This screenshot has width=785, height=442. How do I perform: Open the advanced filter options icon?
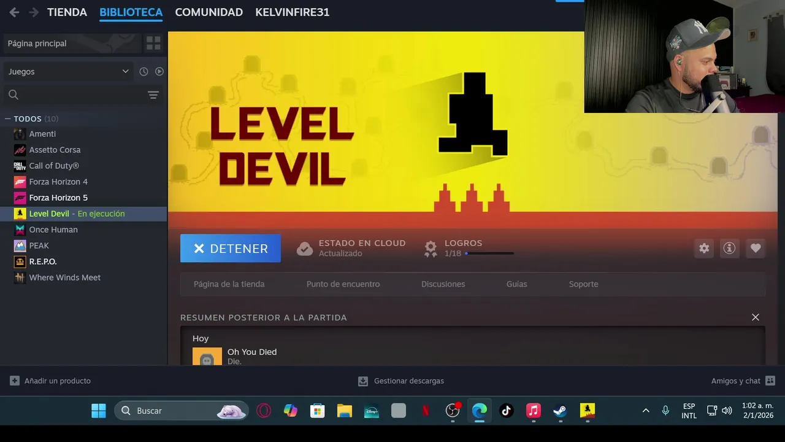tap(153, 95)
